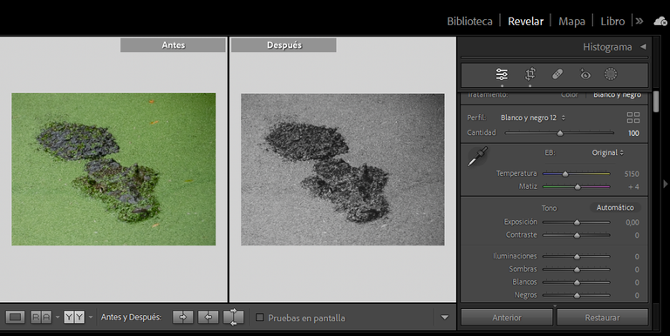This screenshot has height=336, width=670.
Task: Collapse the right panel side arrow
Action: tap(666, 184)
